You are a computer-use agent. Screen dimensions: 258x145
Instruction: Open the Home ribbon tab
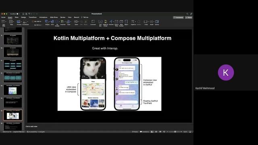pos(3,17)
